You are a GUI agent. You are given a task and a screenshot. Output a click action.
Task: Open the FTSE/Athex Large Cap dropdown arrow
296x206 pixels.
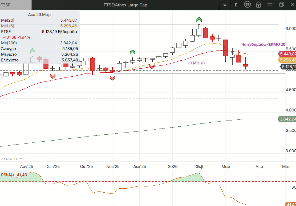point(225,5)
